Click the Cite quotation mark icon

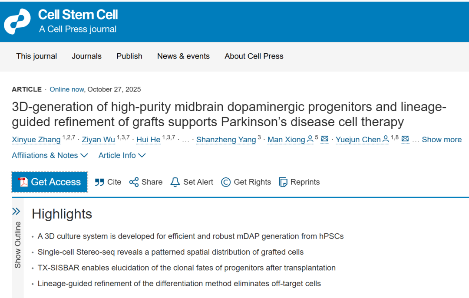99,182
